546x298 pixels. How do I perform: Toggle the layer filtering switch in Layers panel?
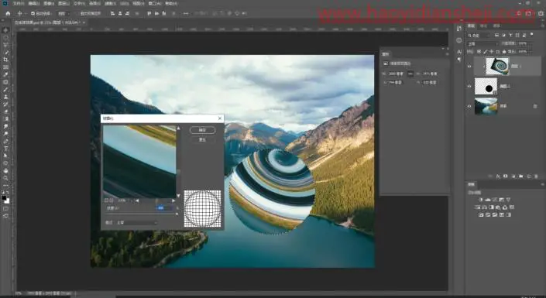pos(532,35)
